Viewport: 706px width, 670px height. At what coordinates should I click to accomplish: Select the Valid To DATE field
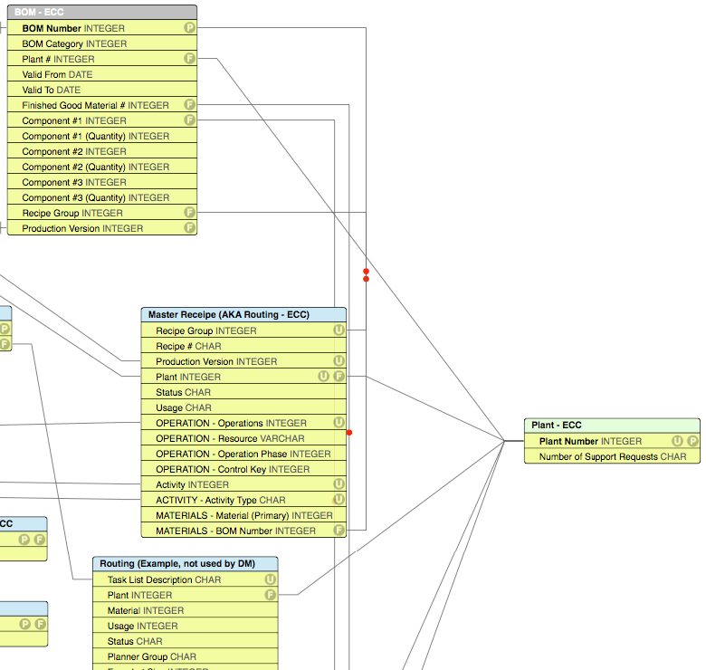tap(102, 90)
